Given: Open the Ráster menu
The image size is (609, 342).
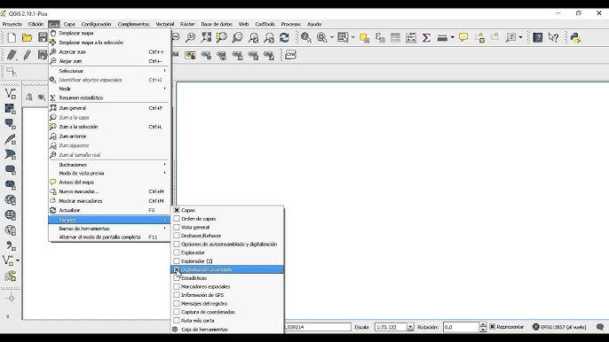Looking at the screenshot, I should pyautogui.click(x=187, y=24).
